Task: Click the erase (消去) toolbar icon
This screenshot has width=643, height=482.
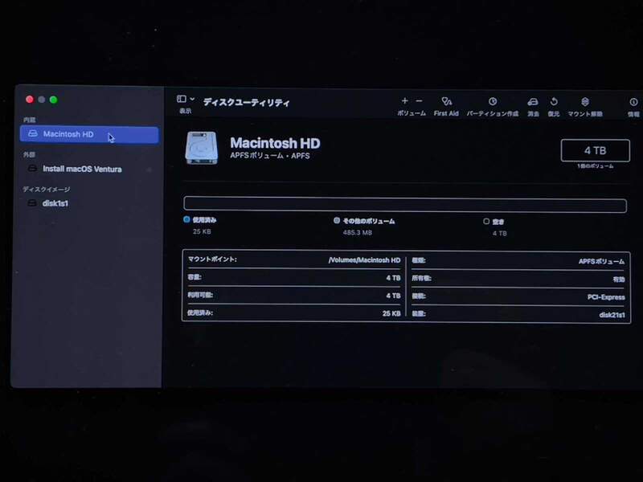Action: tap(533, 102)
